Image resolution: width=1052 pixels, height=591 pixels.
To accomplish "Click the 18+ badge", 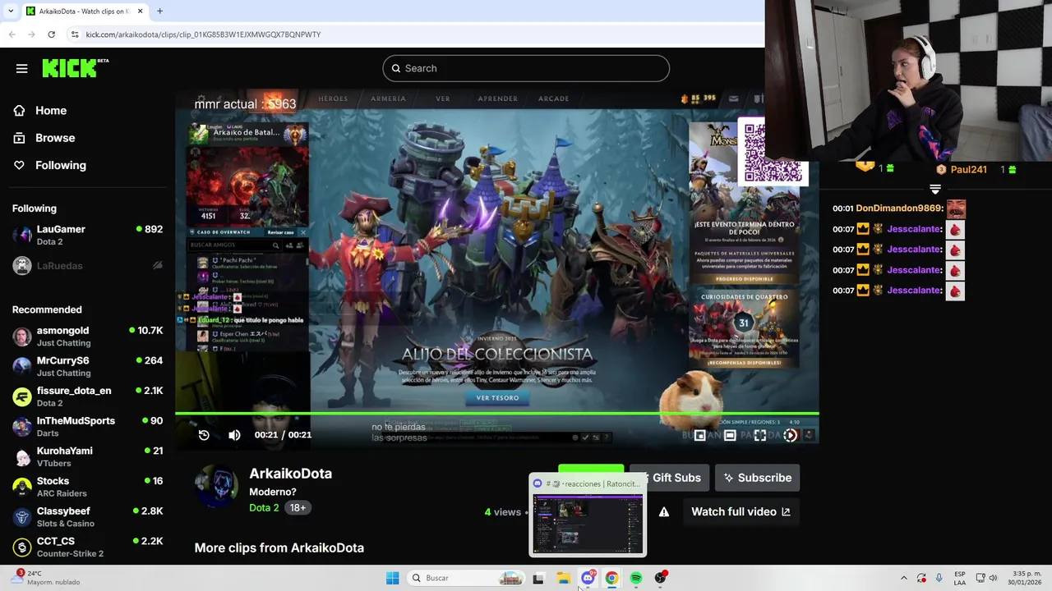I will [297, 508].
